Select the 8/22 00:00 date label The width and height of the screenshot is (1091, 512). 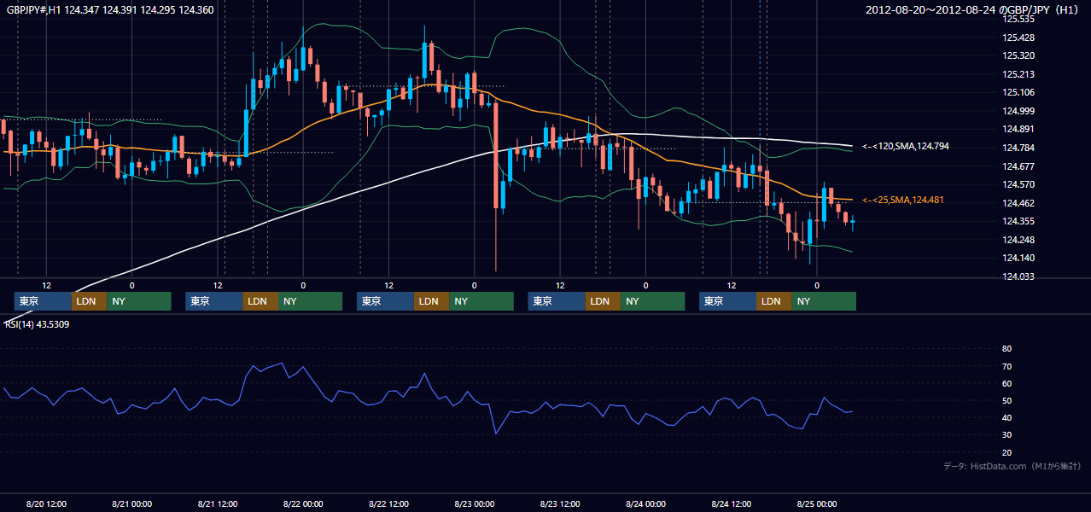[x=303, y=503]
